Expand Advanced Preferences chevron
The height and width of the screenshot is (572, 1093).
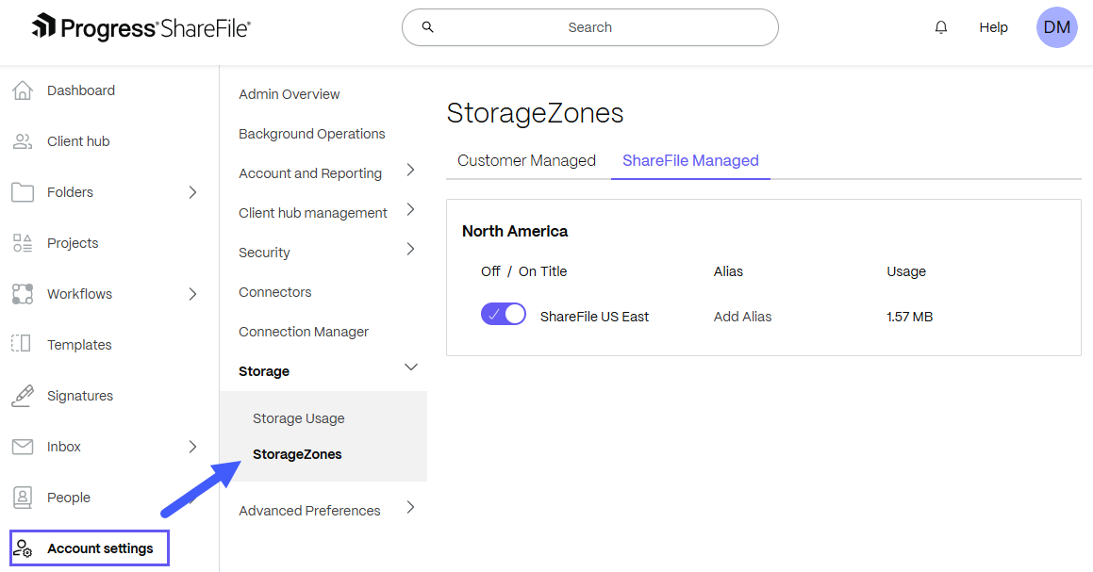410,507
